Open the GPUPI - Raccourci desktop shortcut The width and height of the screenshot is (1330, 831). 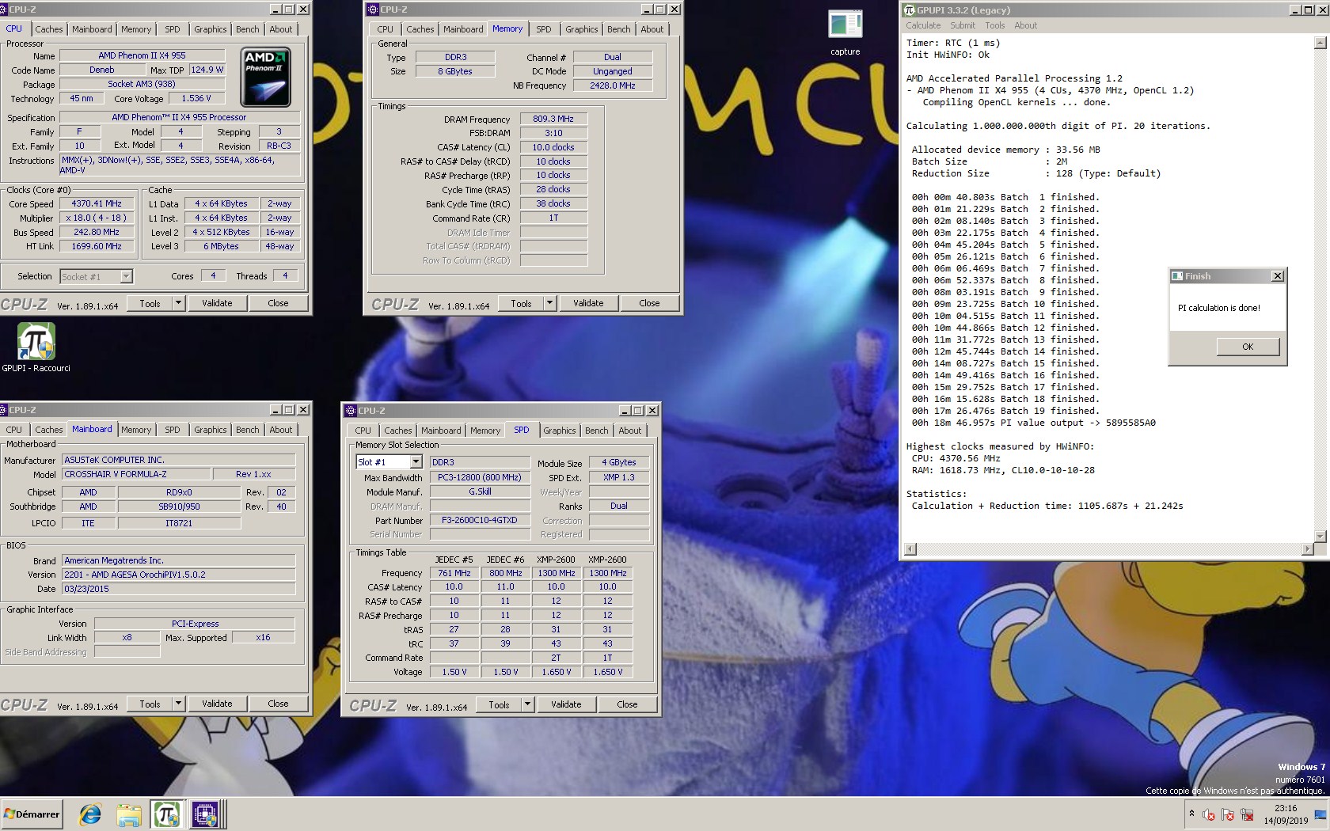click(36, 347)
